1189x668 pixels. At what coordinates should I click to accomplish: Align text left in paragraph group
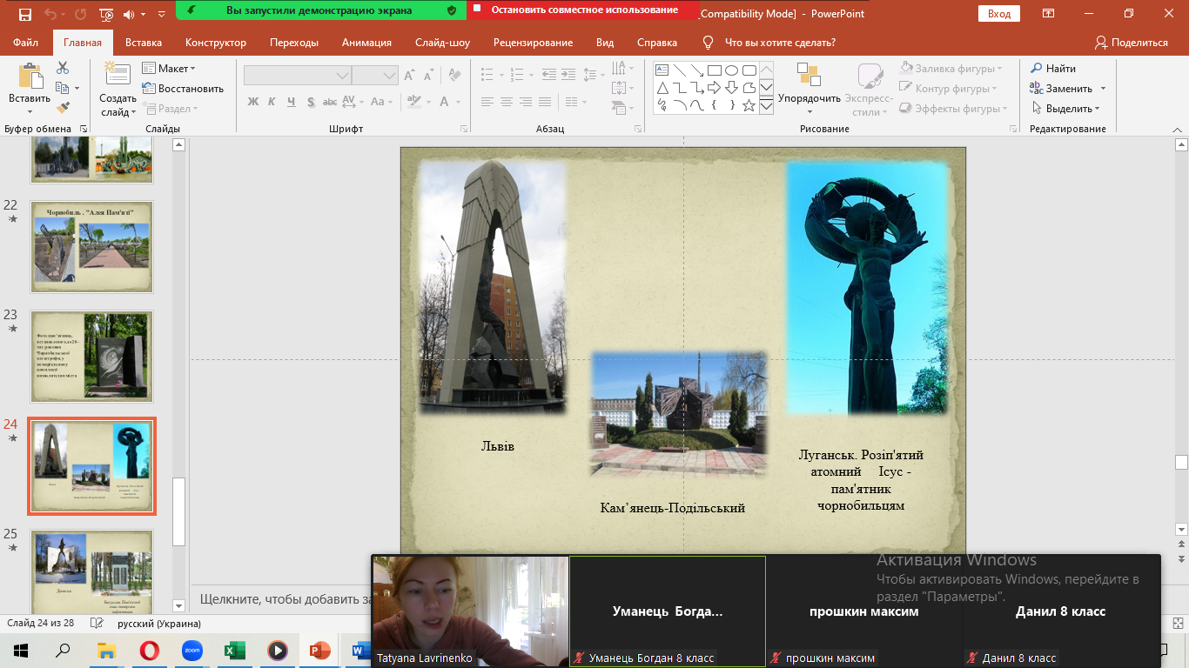[487, 102]
